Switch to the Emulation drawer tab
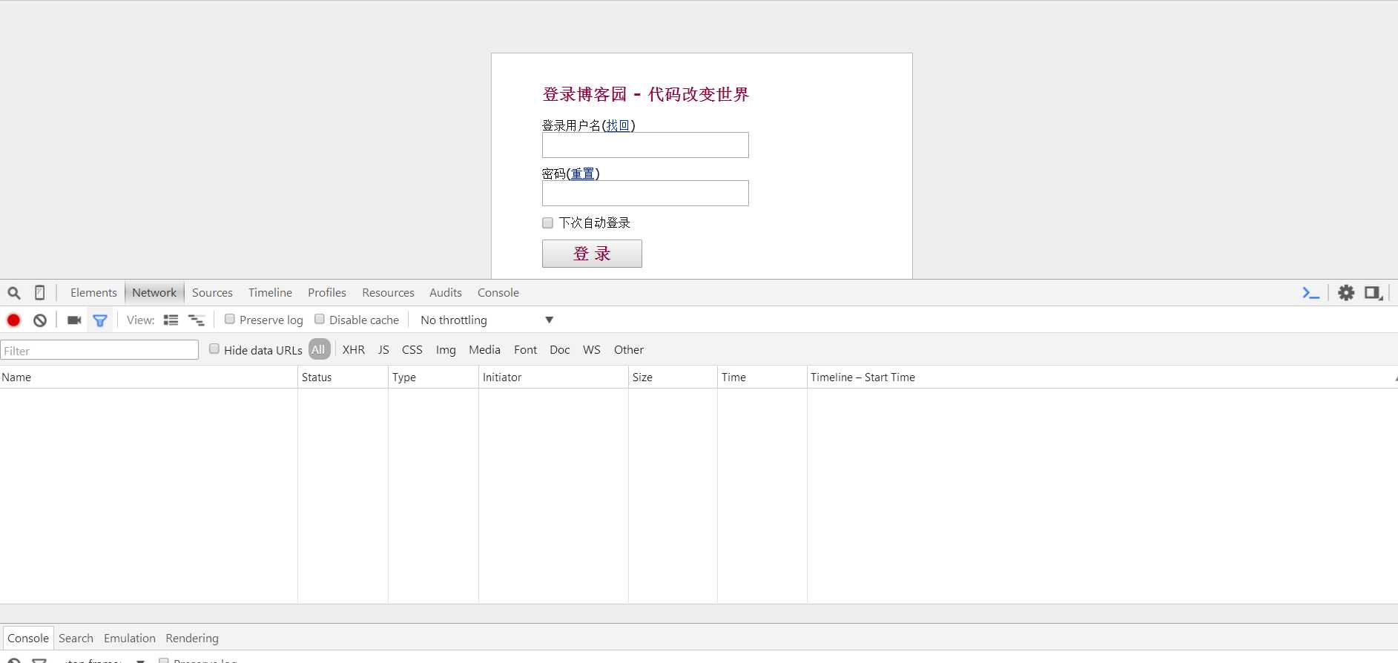This screenshot has width=1398, height=663. (x=130, y=639)
